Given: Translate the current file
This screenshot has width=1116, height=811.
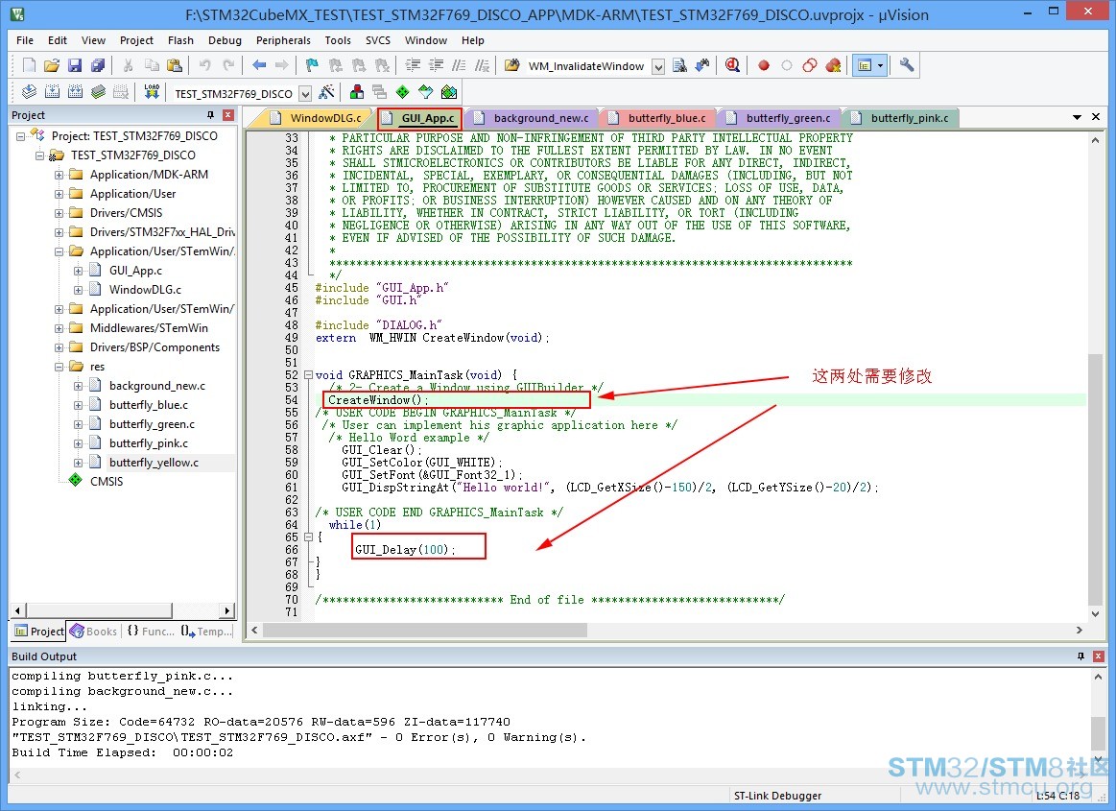Looking at the screenshot, I should point(29,92).
